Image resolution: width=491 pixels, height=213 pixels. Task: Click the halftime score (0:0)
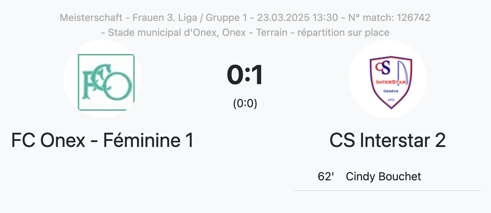245,103
